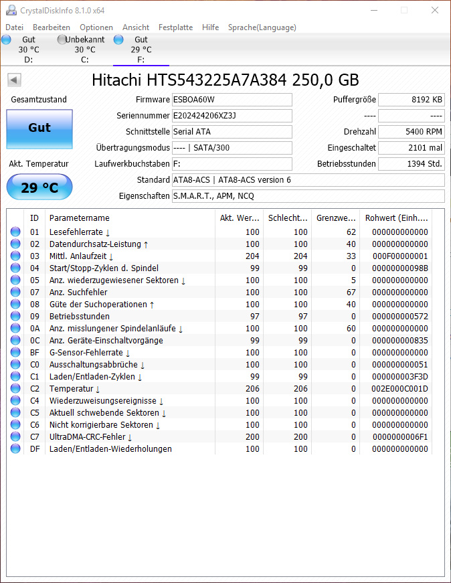Click the Eingeschaltet field 2101 mal
This screenshot has width=451, height=583.
(x=412, y=148)
